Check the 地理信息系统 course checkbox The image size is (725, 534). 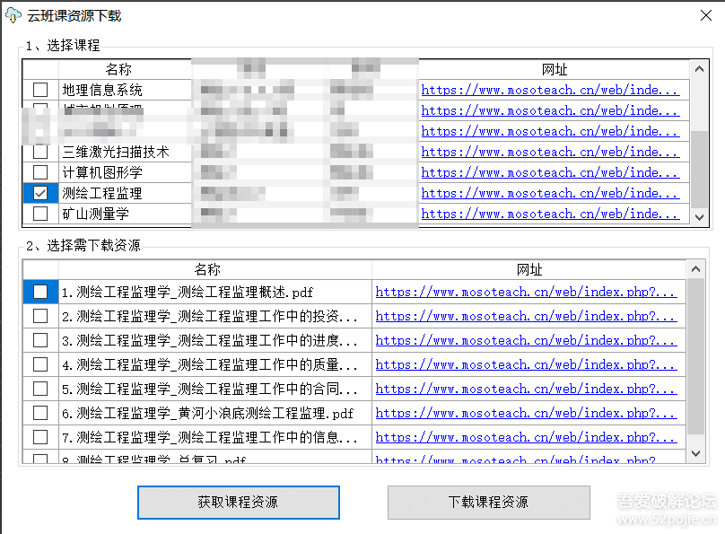pyautogui.click(x=40, y=90)
